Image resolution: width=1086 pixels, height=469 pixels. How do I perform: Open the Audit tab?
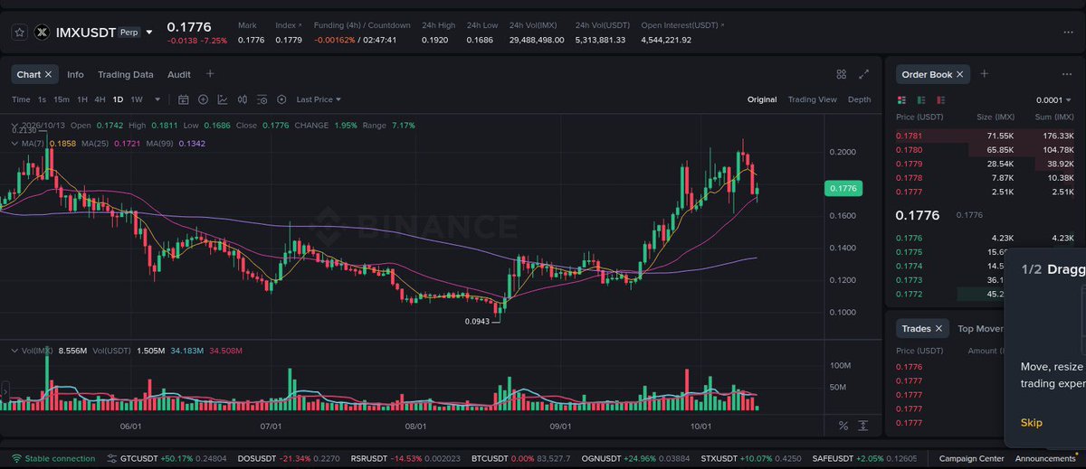pos(179,74)
